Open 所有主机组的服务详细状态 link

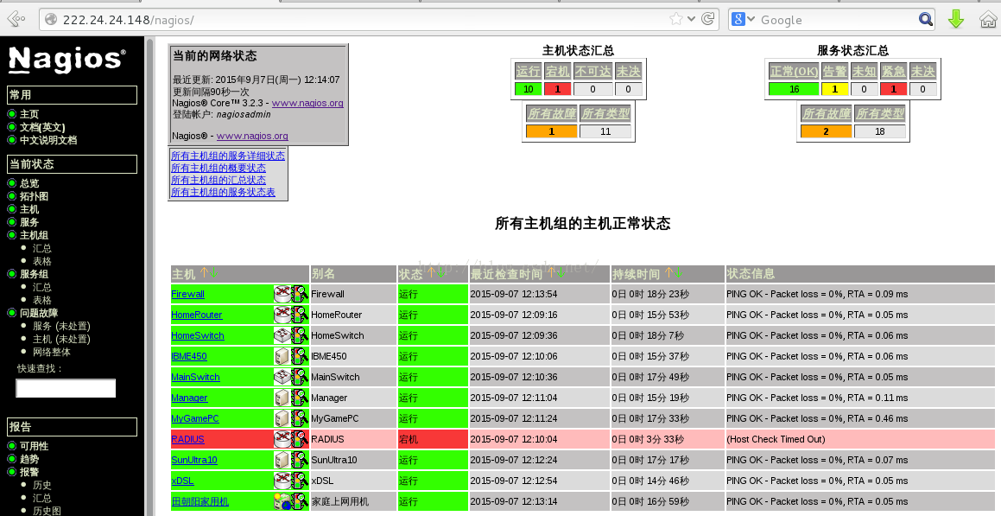click(x=228, y=156)
